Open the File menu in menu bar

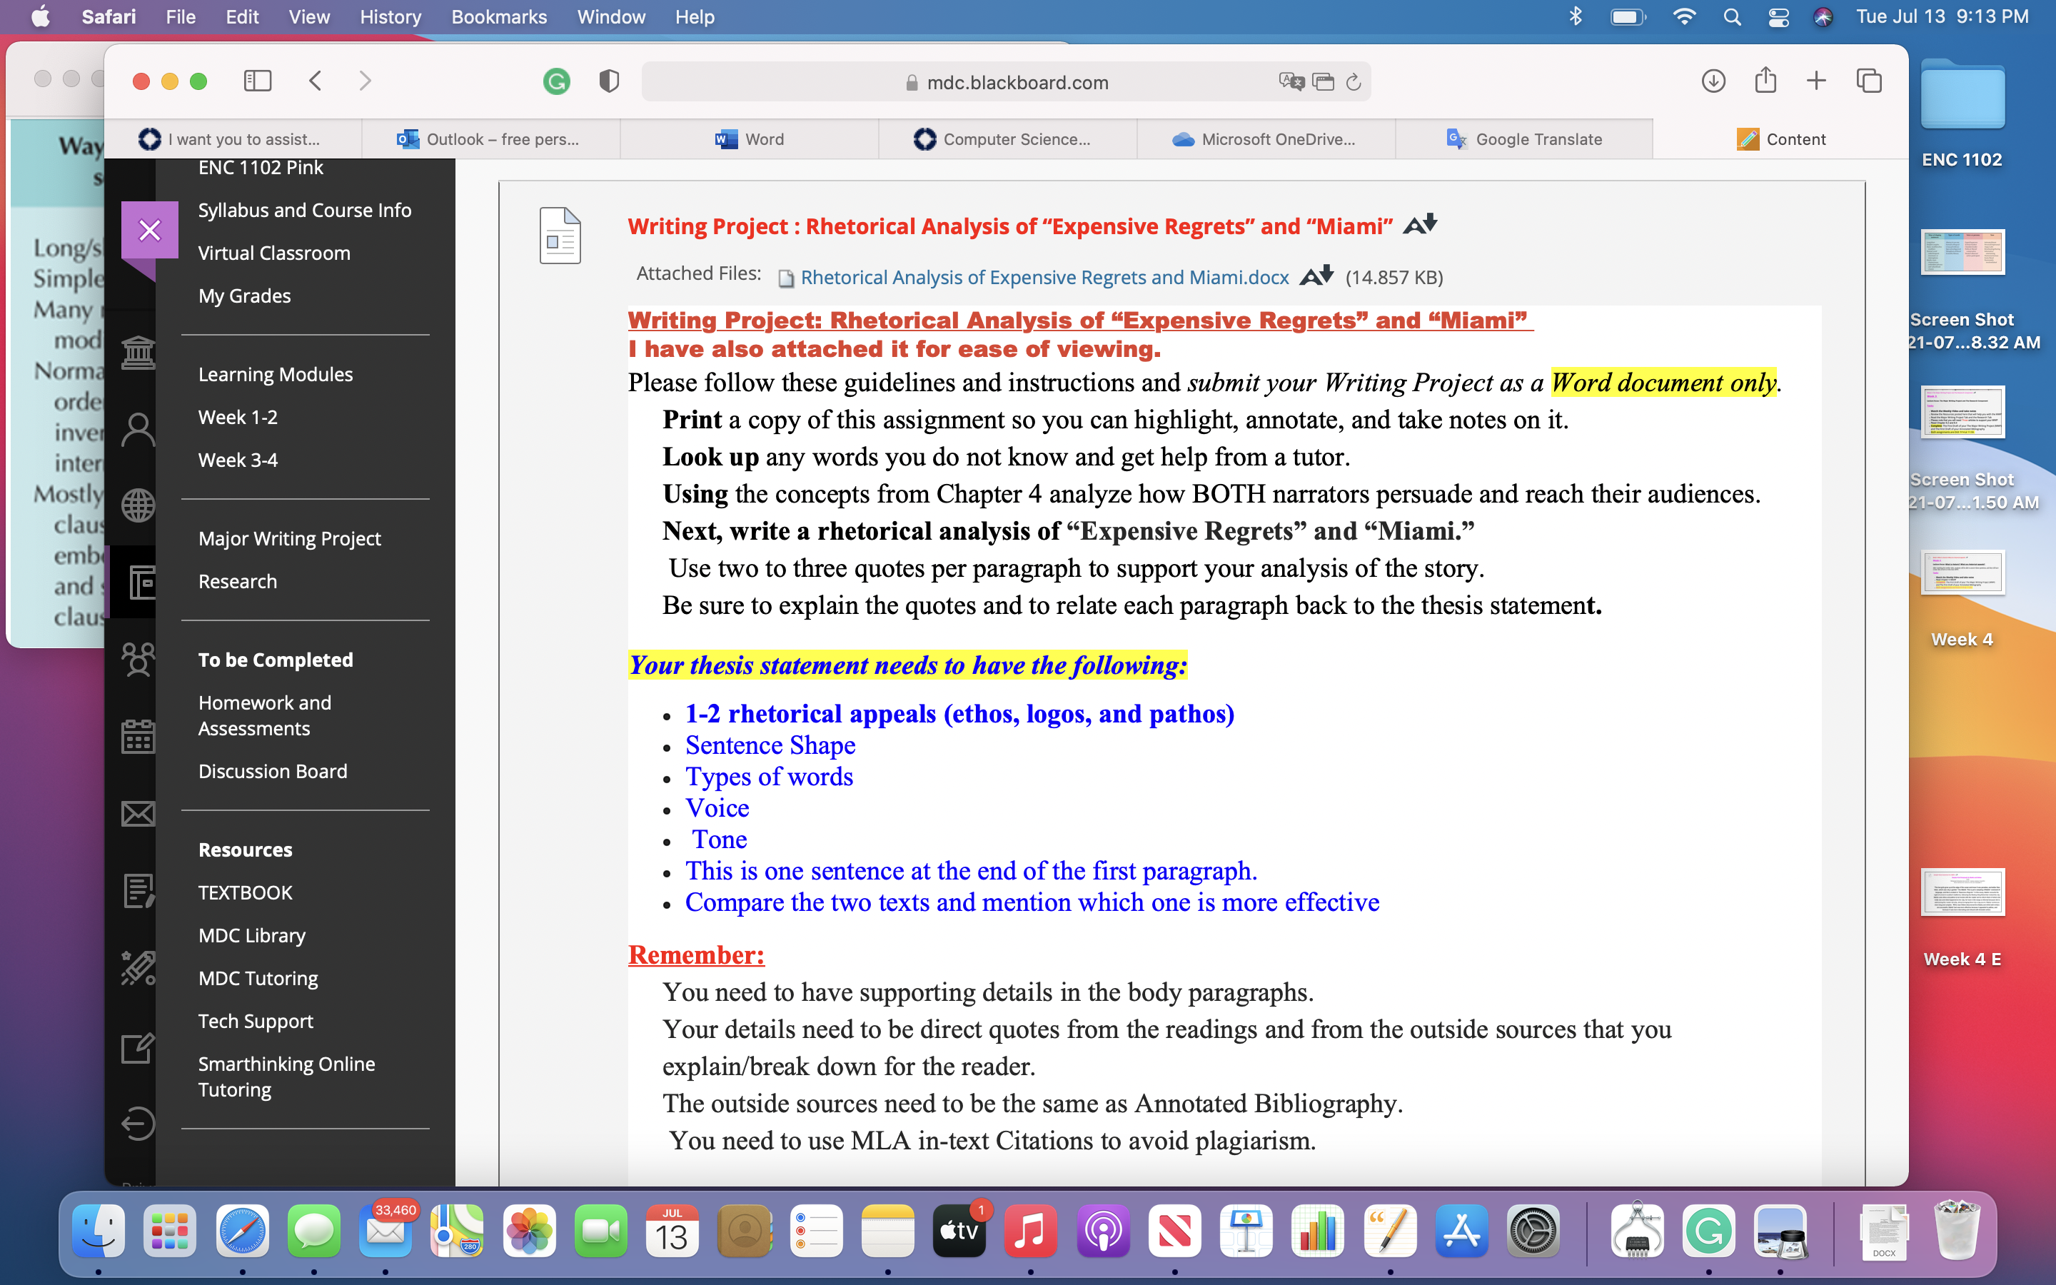(180, 17)
